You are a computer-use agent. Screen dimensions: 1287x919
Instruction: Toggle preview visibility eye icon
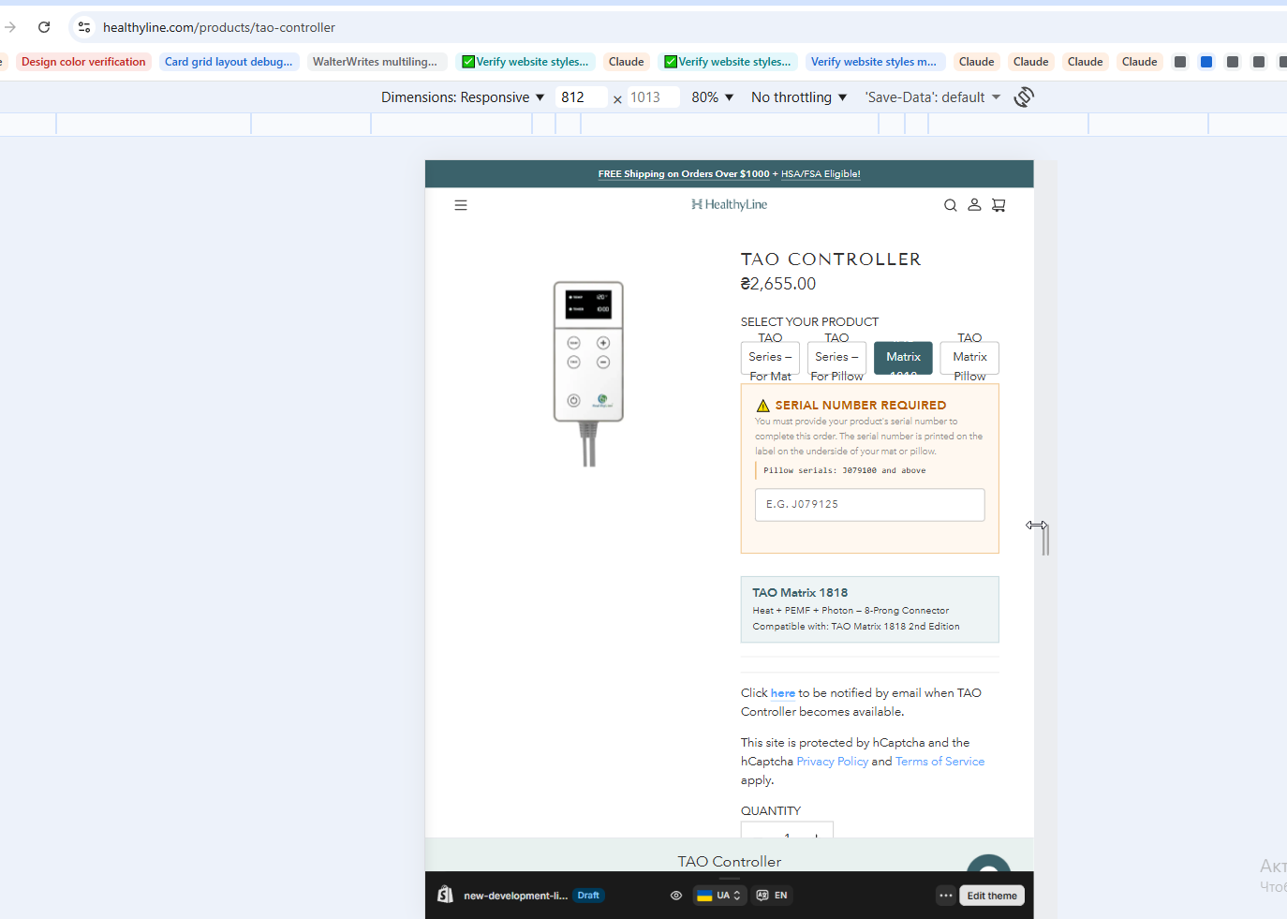click(676, 896)
